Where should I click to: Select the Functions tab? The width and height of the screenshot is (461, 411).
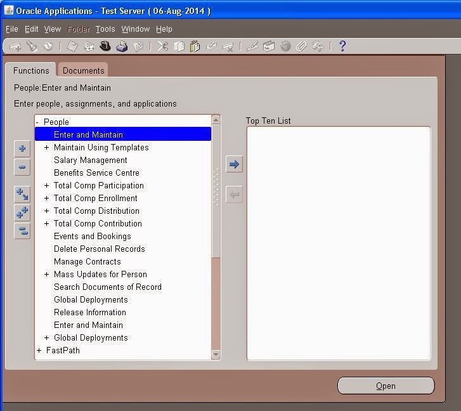coord(31,70)
